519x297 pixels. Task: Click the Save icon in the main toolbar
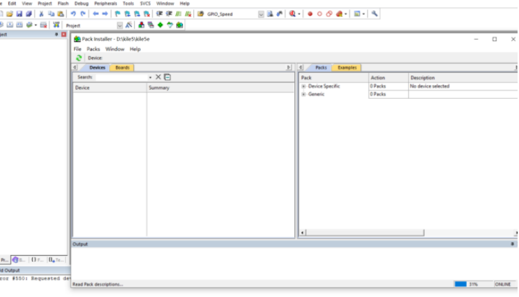tap(19, 14)
